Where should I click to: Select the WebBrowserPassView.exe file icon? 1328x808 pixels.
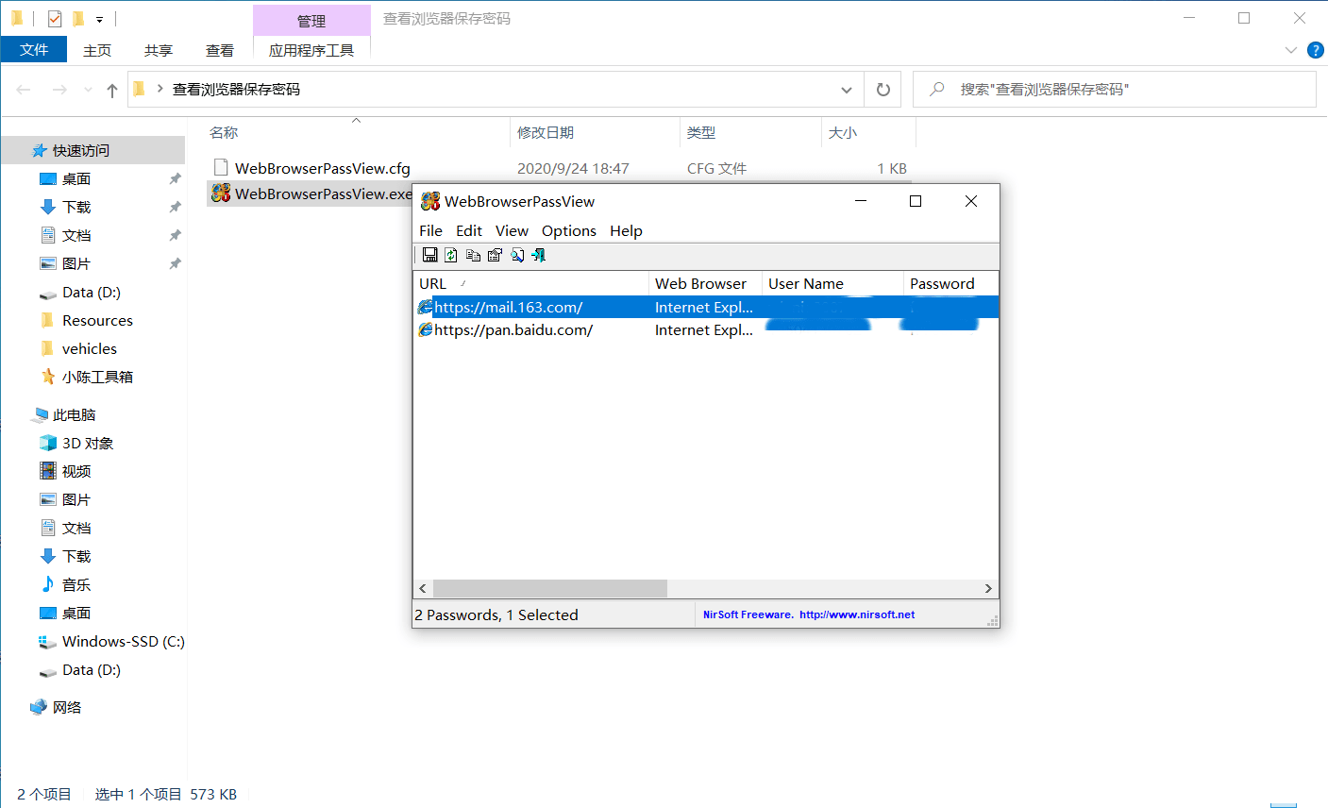[x=221, y=194]
